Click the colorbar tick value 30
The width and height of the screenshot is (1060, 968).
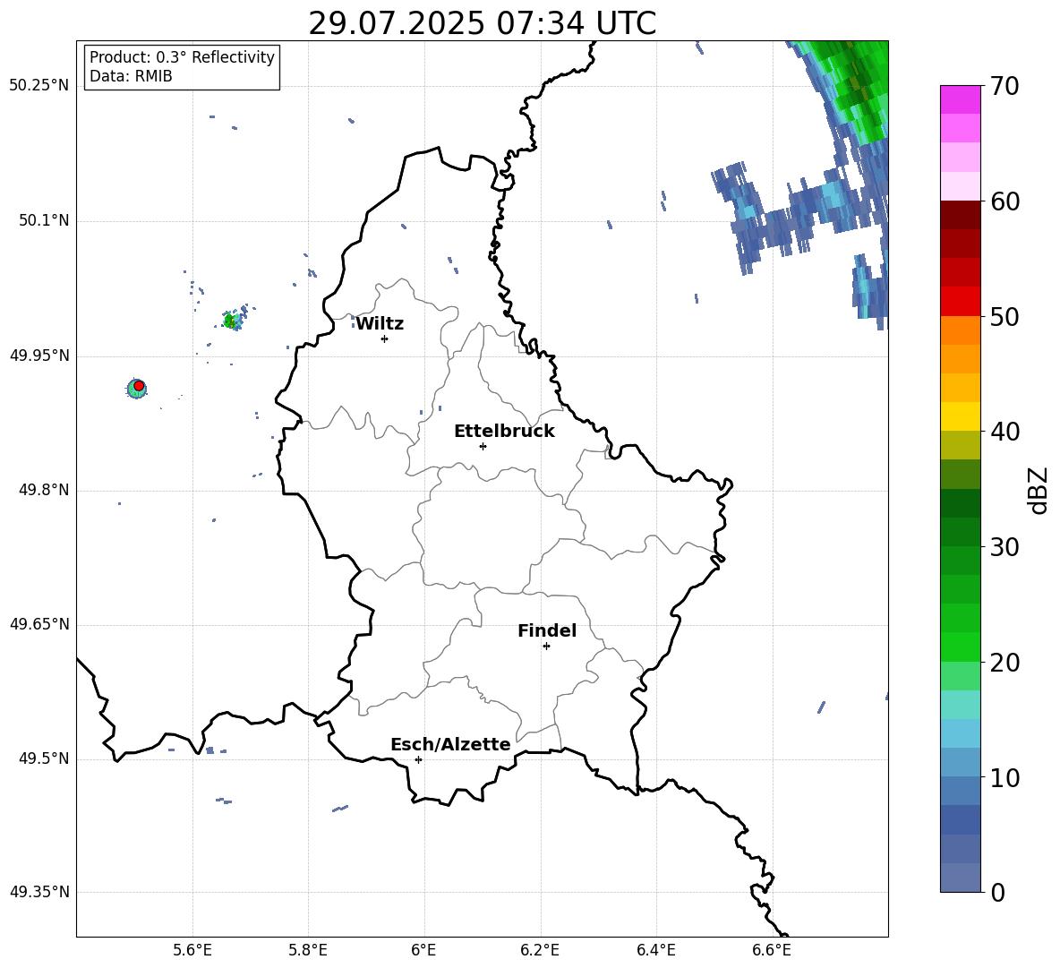coord(1004,547)
